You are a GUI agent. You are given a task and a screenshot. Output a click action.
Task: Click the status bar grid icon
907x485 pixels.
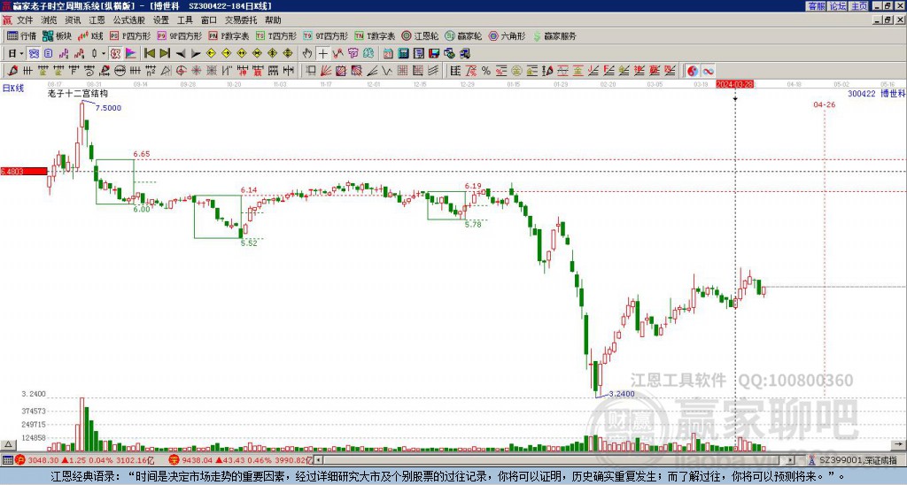click(x=7, y=460)
